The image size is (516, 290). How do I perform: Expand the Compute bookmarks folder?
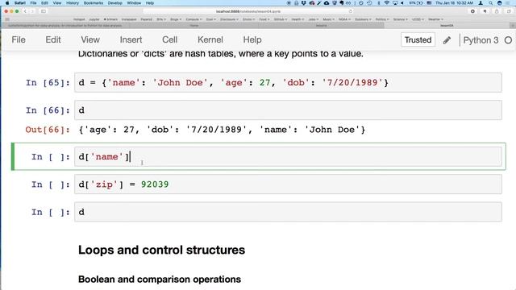pyautogui.click(x=193, y=19)
